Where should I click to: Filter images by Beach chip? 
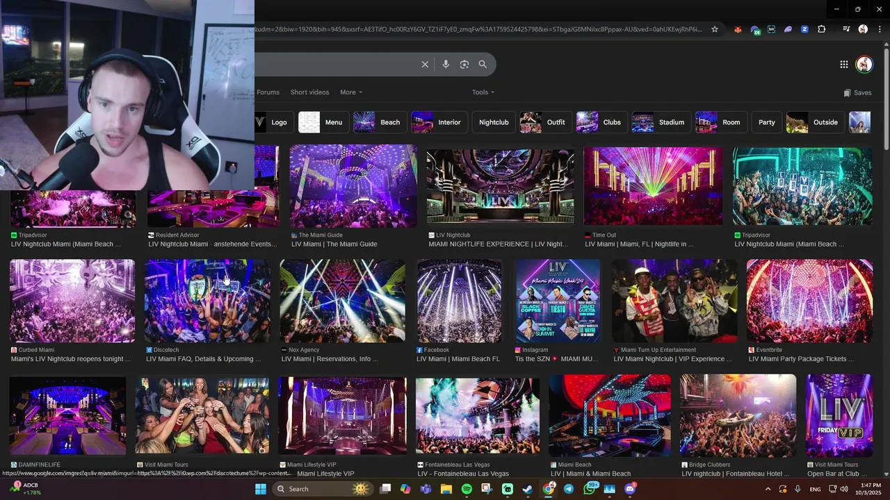[x=380, y=122]
